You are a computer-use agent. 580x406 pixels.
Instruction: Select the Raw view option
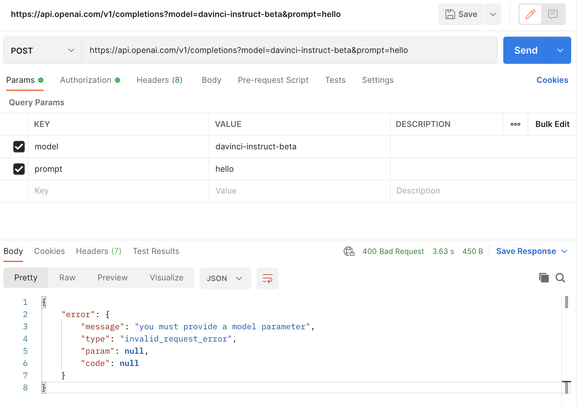tap(67, 278)
